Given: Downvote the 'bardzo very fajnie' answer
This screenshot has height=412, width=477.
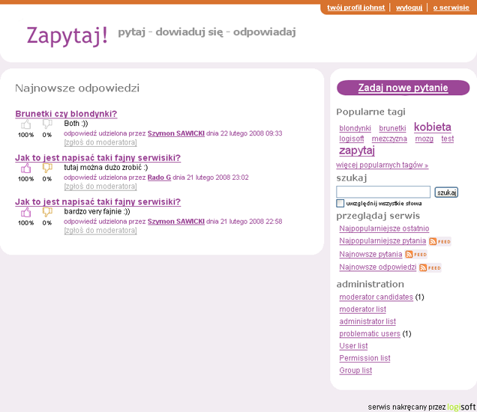Looking at the screenshot, I should tap(47, 213).
